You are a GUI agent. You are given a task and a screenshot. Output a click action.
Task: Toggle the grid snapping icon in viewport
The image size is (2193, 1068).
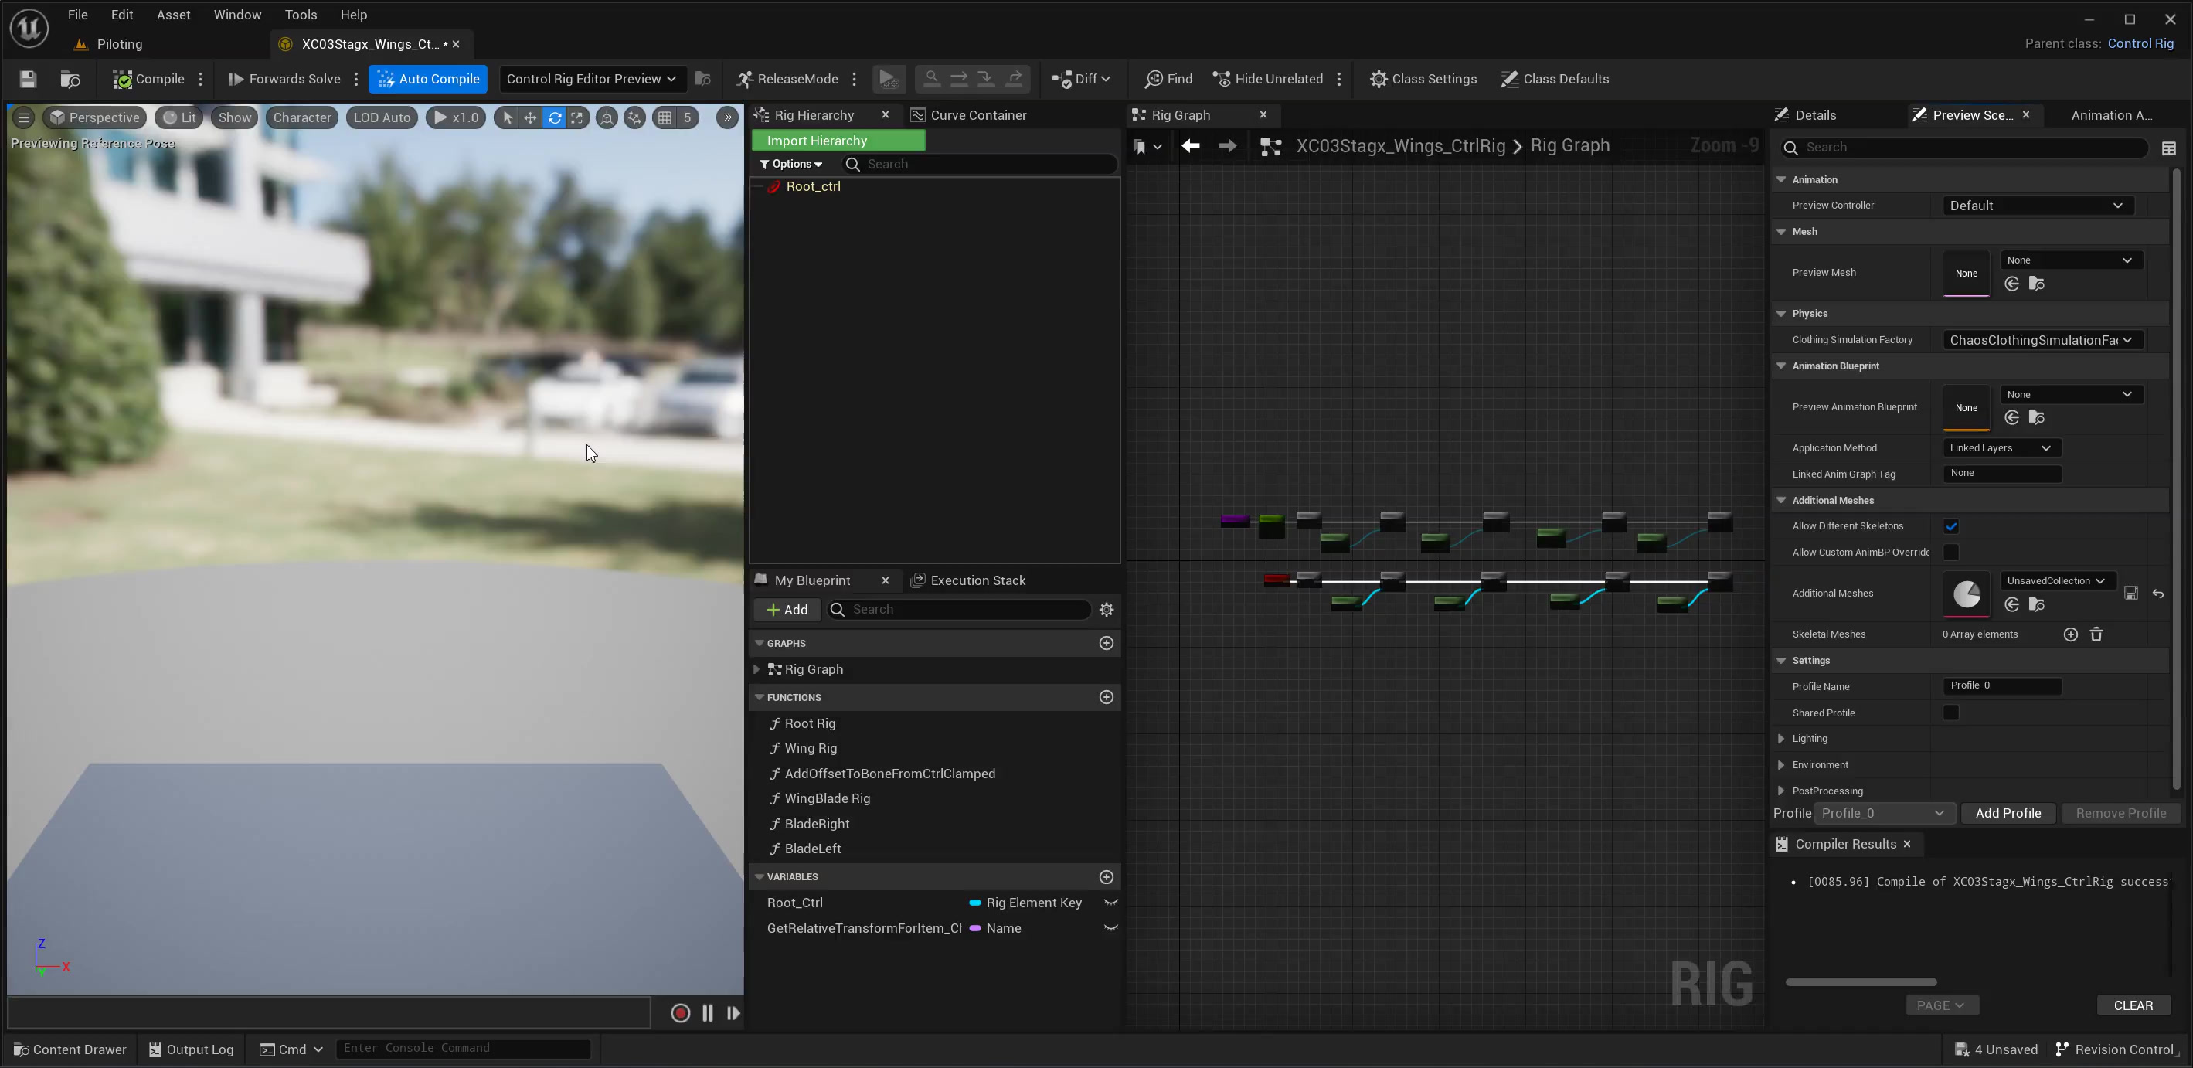point(665,117)
